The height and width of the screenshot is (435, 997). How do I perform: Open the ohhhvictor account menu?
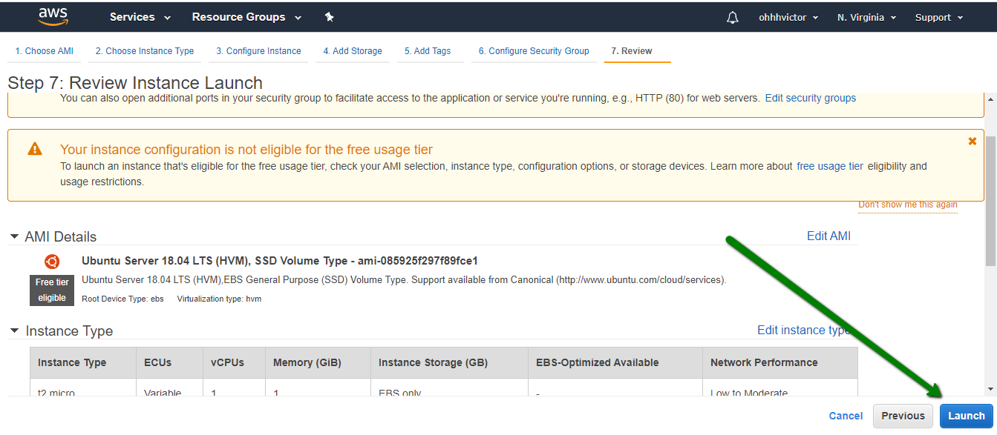pyautogui.click(x=788, y=17)
